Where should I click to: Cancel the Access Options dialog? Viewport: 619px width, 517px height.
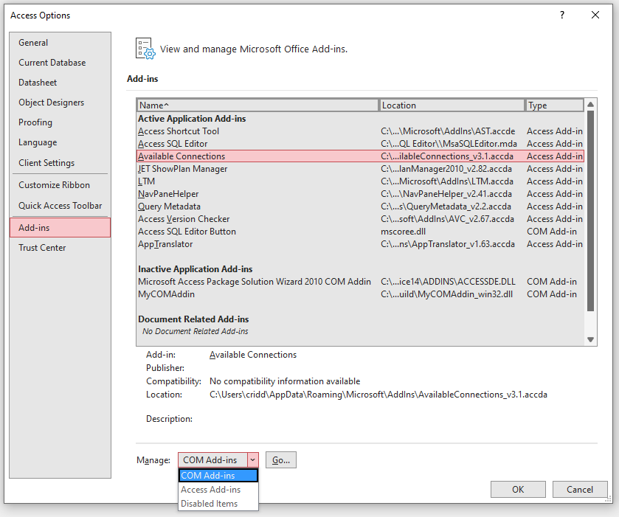tap(579, 490)
